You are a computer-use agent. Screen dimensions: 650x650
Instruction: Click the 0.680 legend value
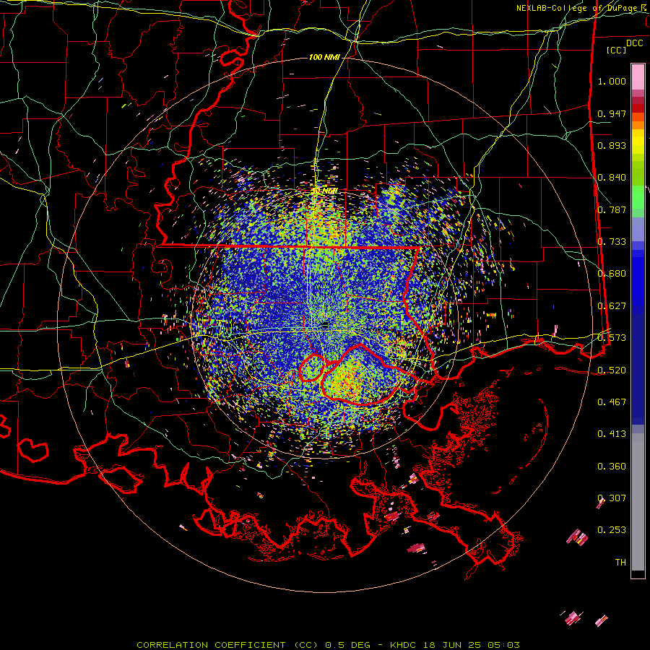click(x=612, y=274)
